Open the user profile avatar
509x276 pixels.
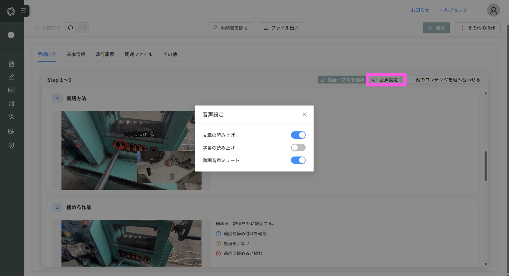(x=493, y=10)
